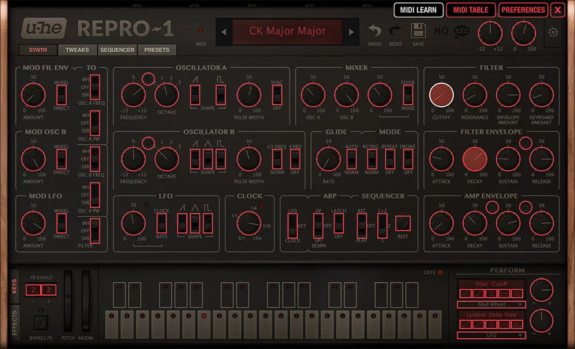Viewport: 575px width, 349px height.
Task: Open the Mod Wheel source dropdown
Action: coord(490,304)
